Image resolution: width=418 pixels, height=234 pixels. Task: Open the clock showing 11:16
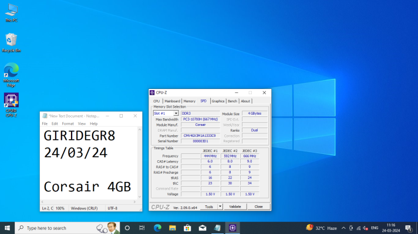point(391,228)
